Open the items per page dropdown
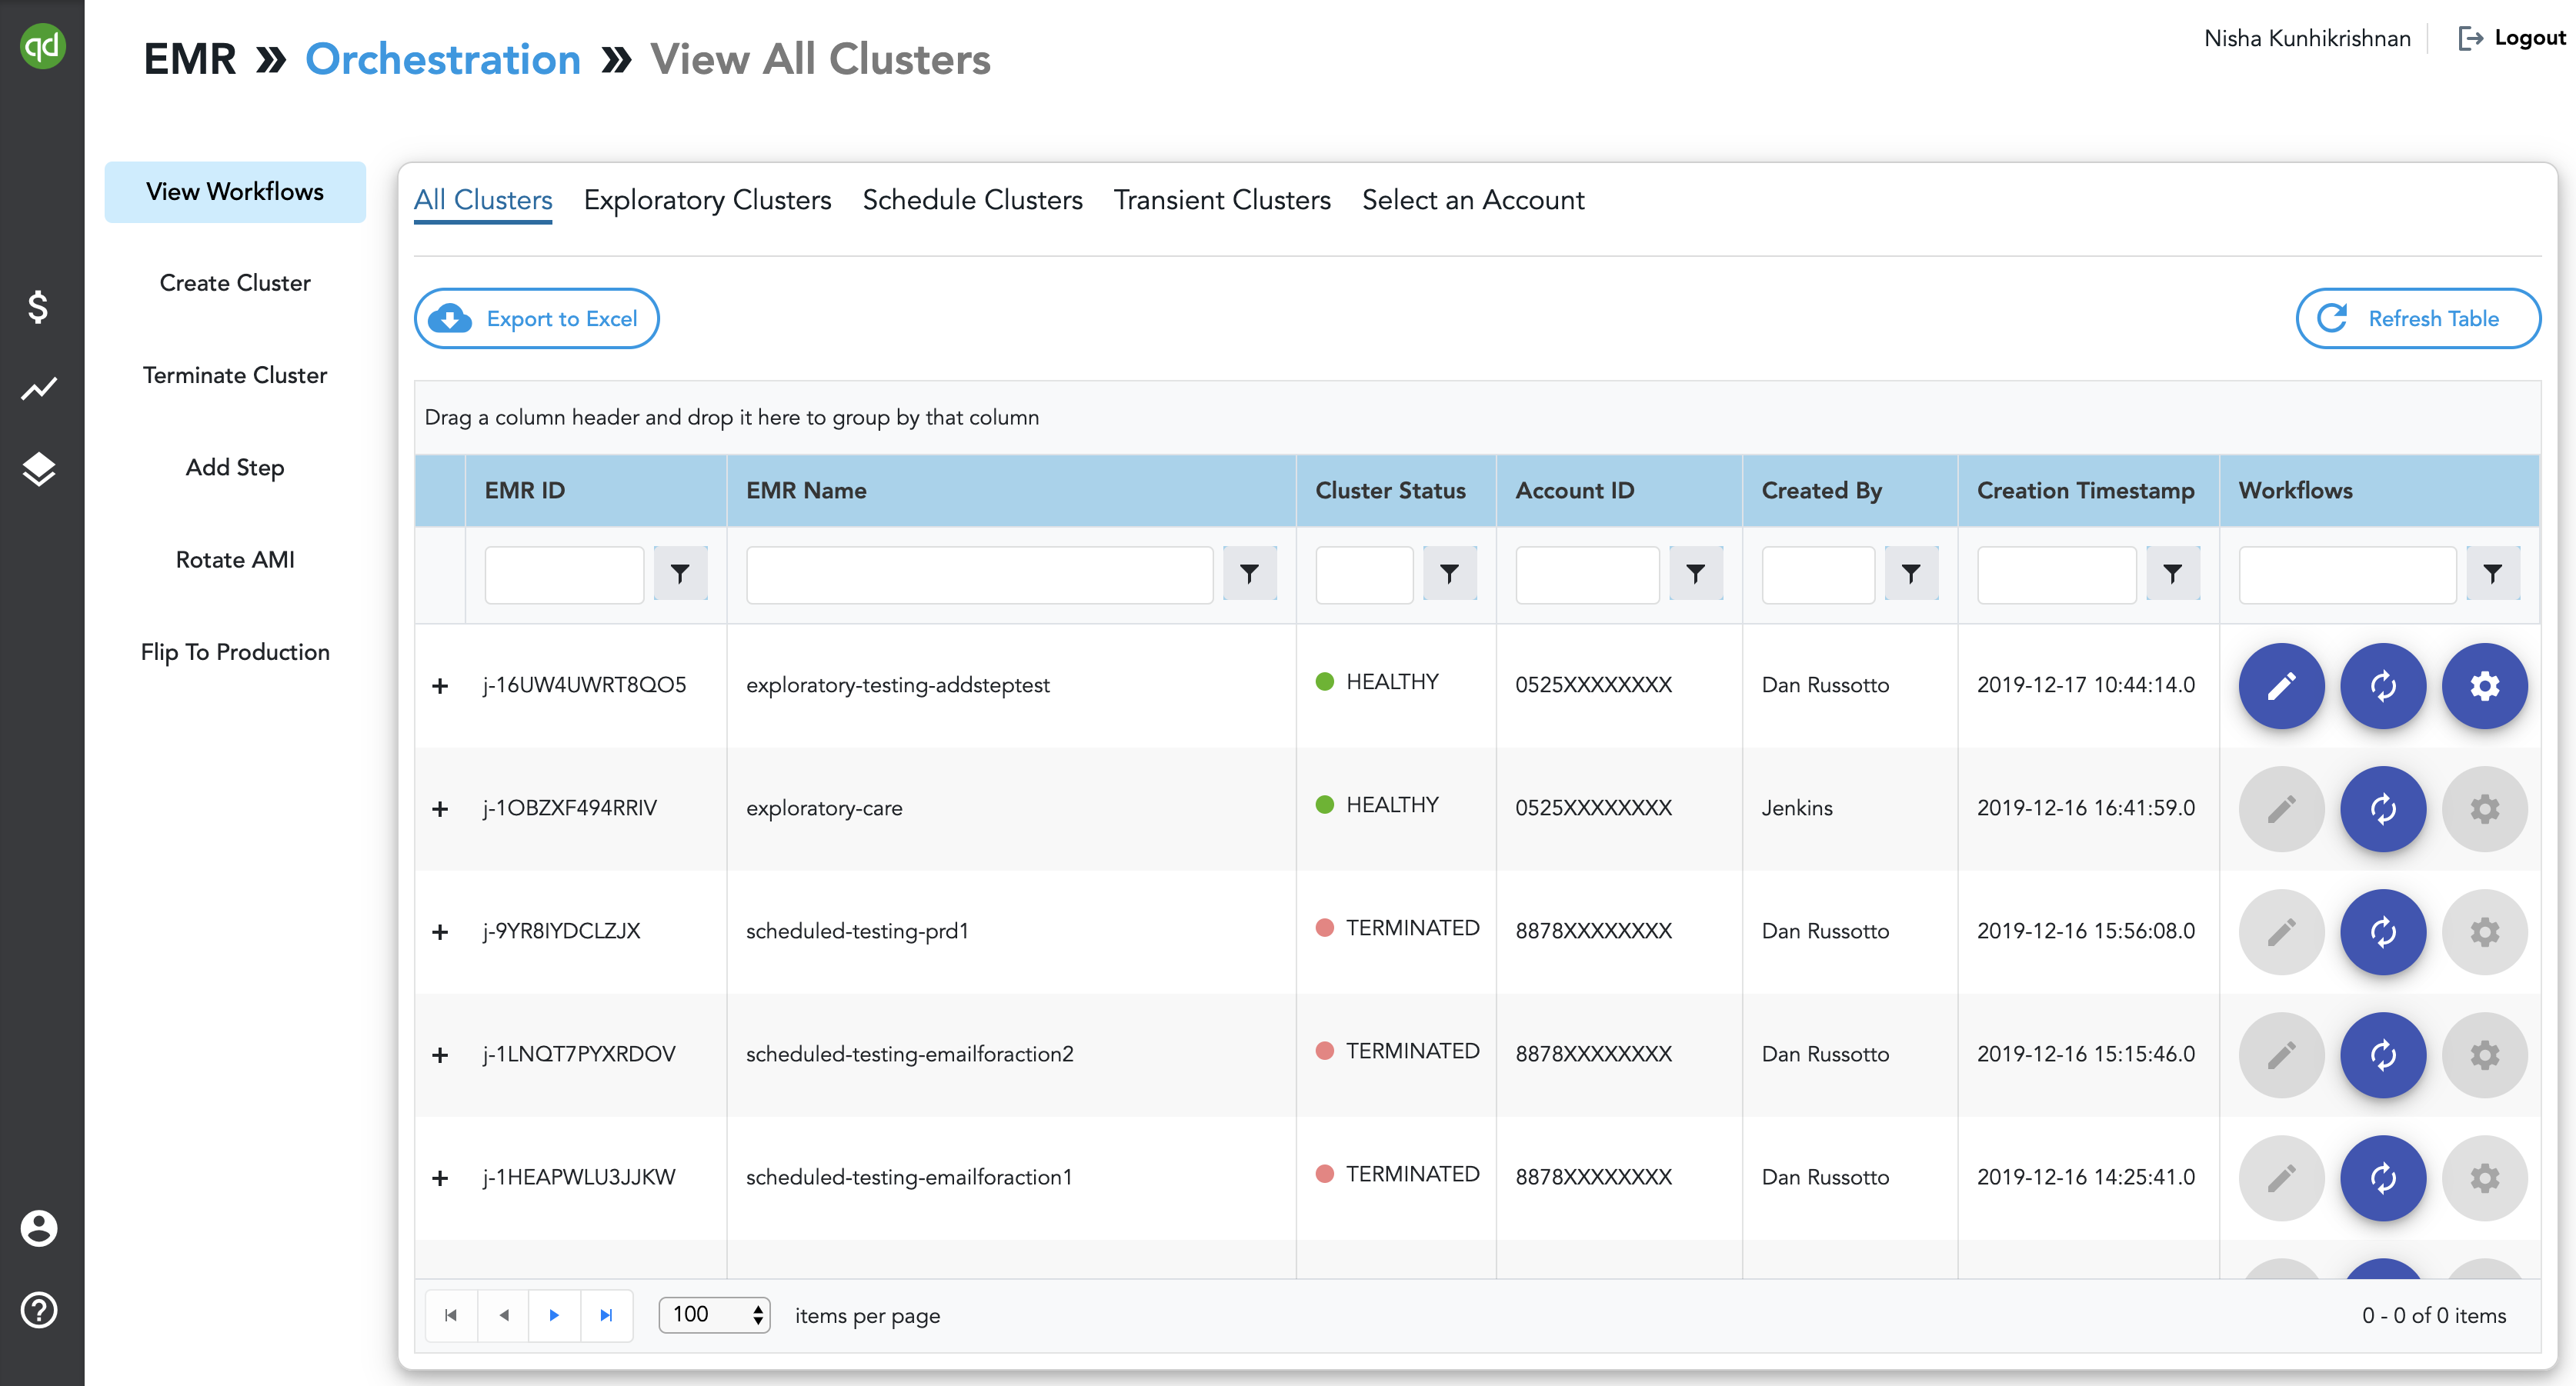 click(x=715, y=1315)
